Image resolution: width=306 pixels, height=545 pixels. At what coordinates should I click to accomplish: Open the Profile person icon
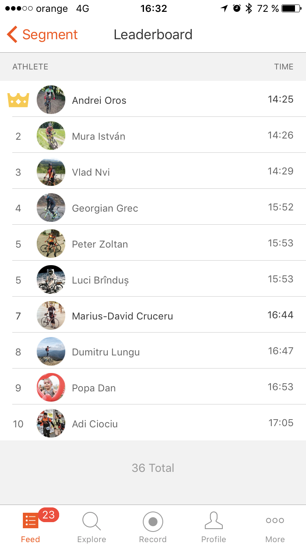[x=214, y=521]
